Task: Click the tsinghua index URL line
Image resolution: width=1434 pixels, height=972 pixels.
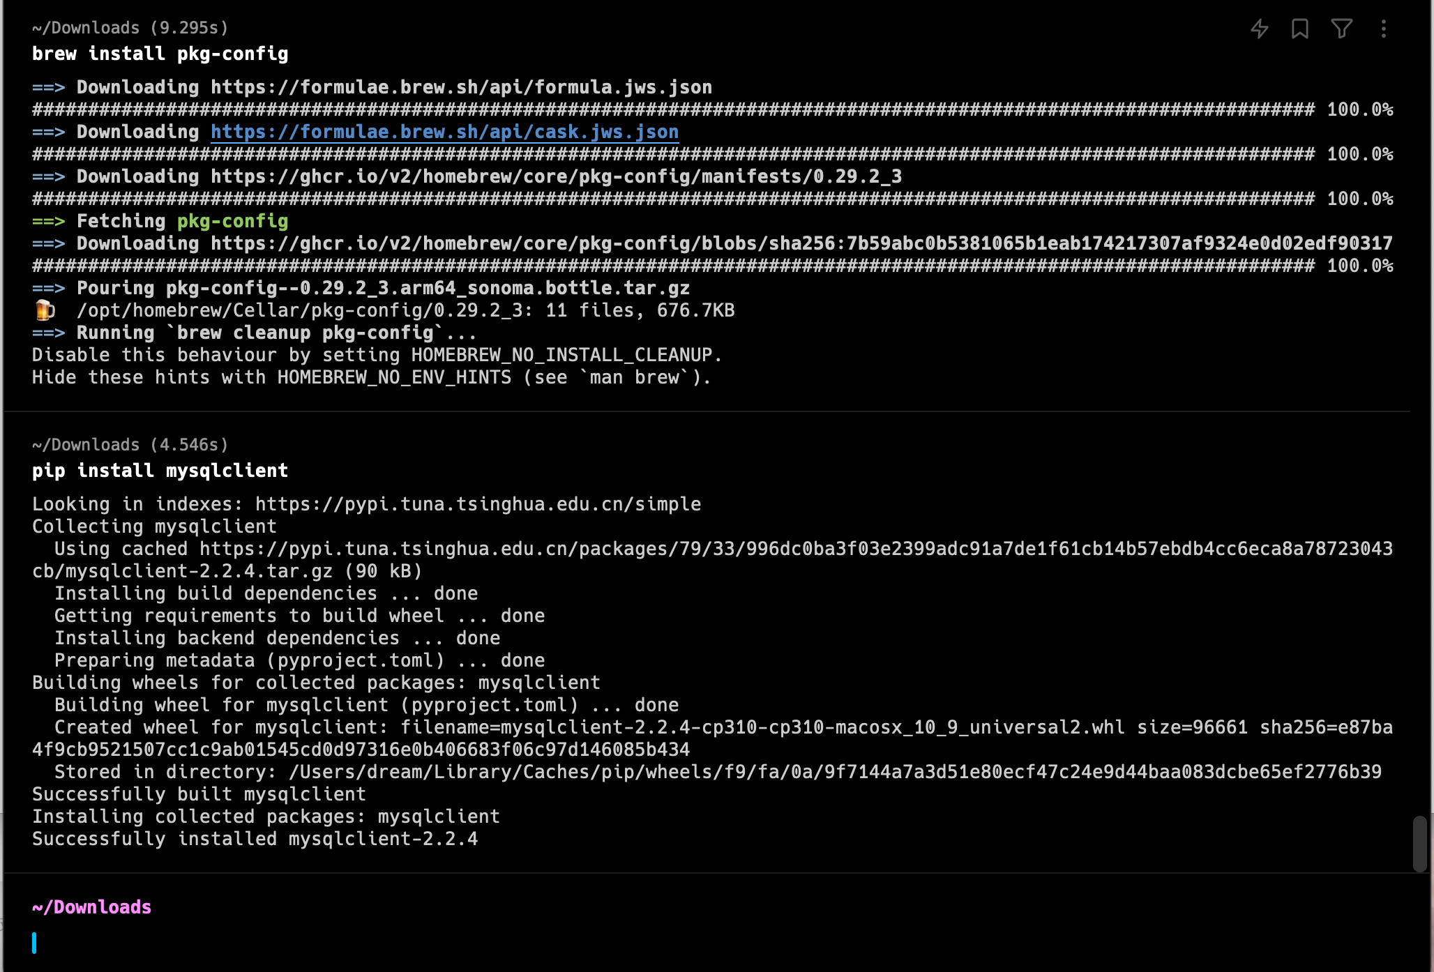Action: point(367,504)
